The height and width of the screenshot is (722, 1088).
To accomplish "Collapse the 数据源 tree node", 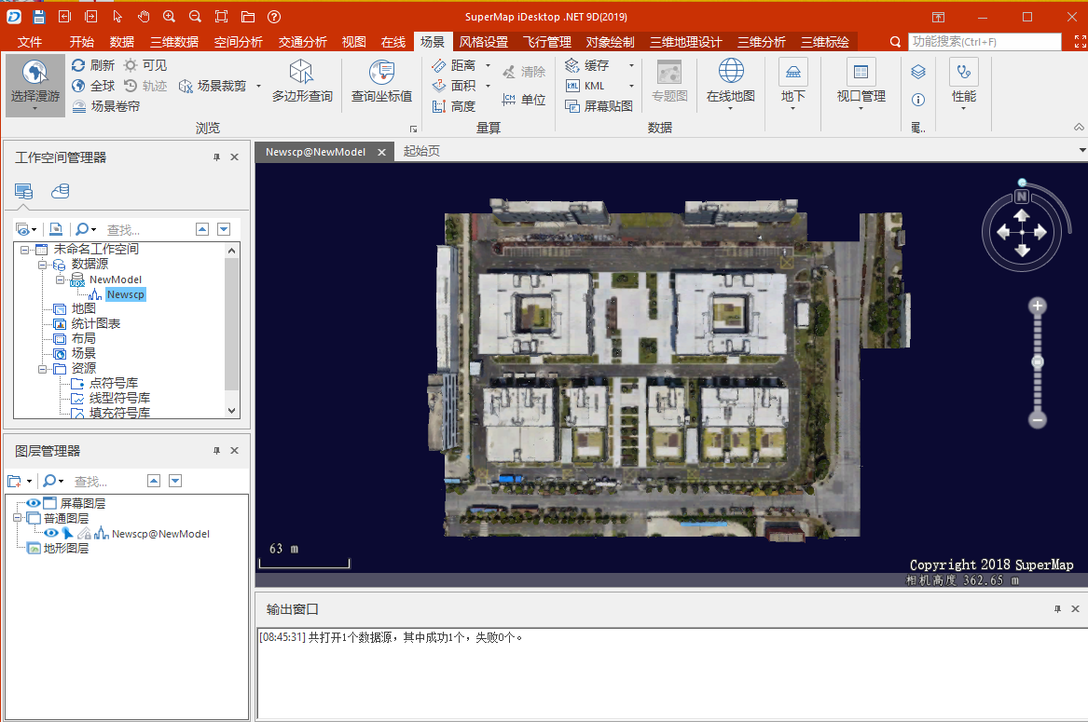I will pyautogui.click(x=42, y=265).
